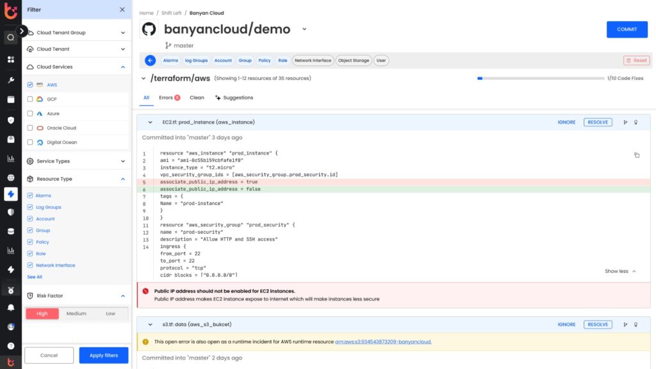Click the COMMIT button
The width and height of the screenshot is (656, 369).
click(x=627, y=29)
